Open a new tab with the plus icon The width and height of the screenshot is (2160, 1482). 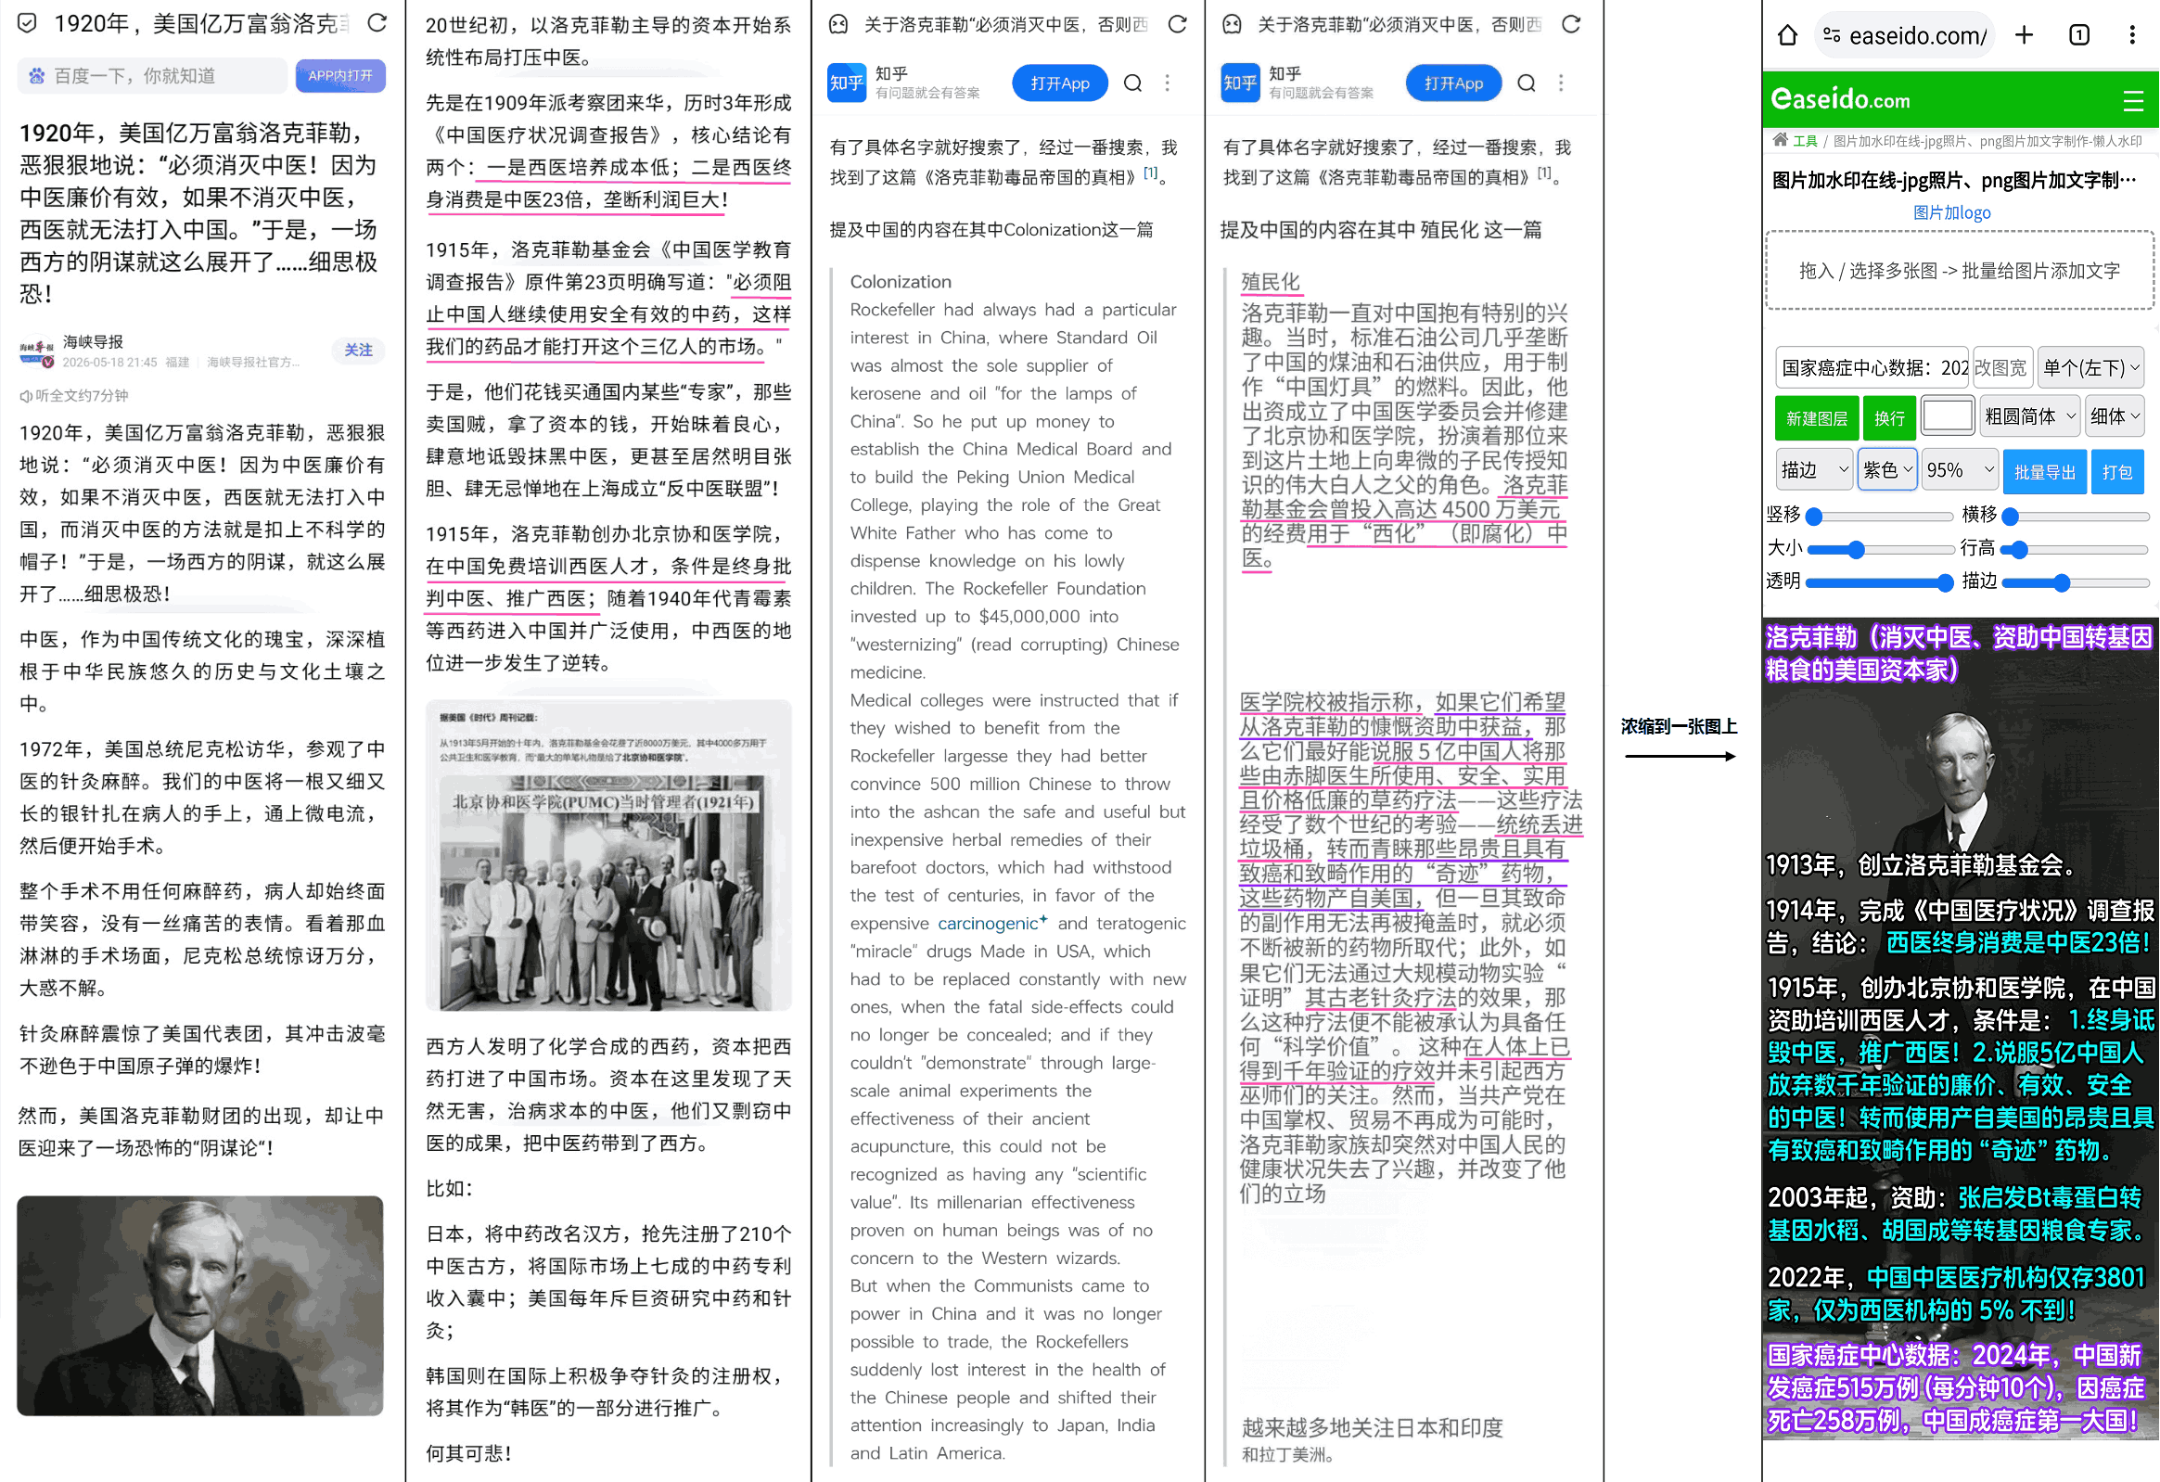pos(2024,35)
